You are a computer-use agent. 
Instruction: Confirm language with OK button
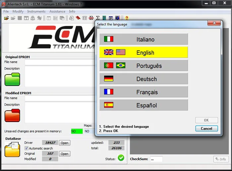(206, 120)
